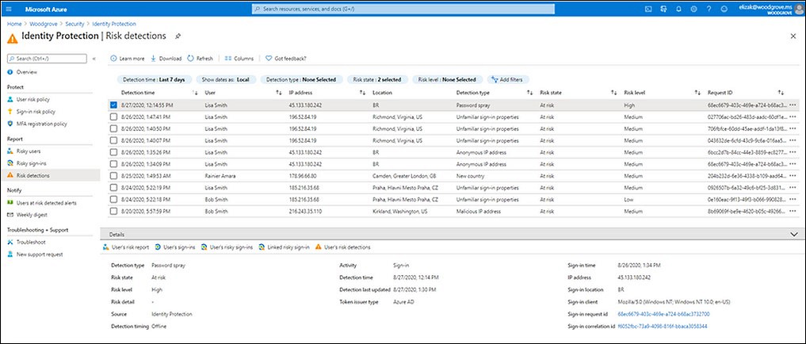Open ellipsis menu for the 8/26/2020 1:35:26 PM row
Viewport: 806px width, 344px height.
(x=792, y=152)
